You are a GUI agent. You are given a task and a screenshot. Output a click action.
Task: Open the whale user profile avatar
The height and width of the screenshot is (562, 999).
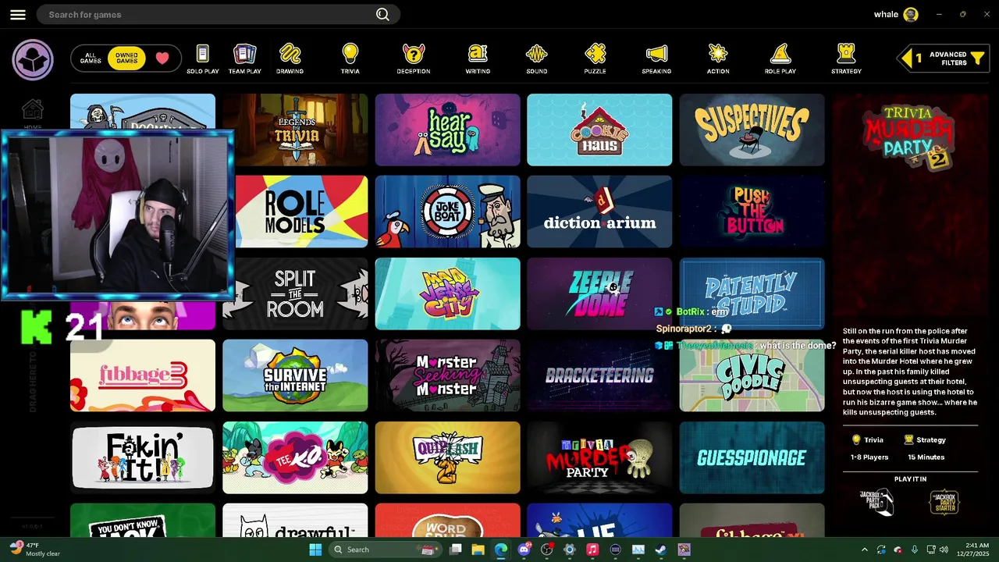[910, 14]
